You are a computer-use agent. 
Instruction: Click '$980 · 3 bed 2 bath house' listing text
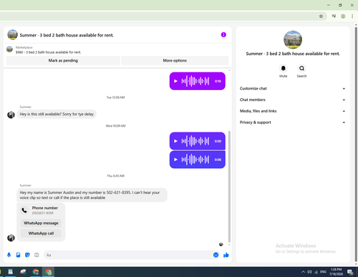pyautogui.click(x=48, y=52)
